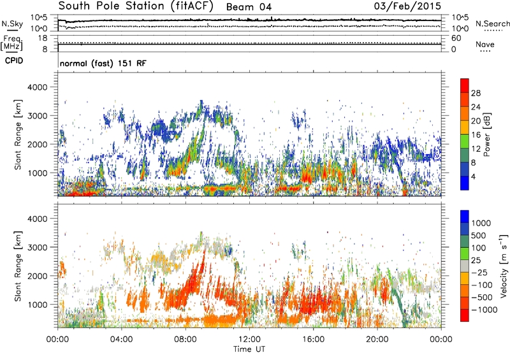The image size is (510, 353).
Task: Click the '24' label on the Power colorbar
Action: [476, 107]
